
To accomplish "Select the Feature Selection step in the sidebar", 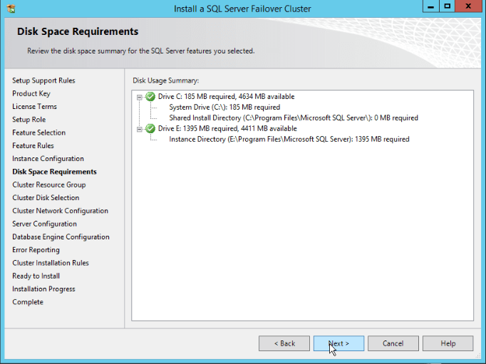I will coord(38,132).
